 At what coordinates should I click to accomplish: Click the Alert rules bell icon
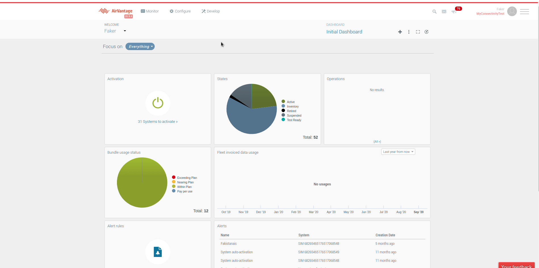point(158,252)
